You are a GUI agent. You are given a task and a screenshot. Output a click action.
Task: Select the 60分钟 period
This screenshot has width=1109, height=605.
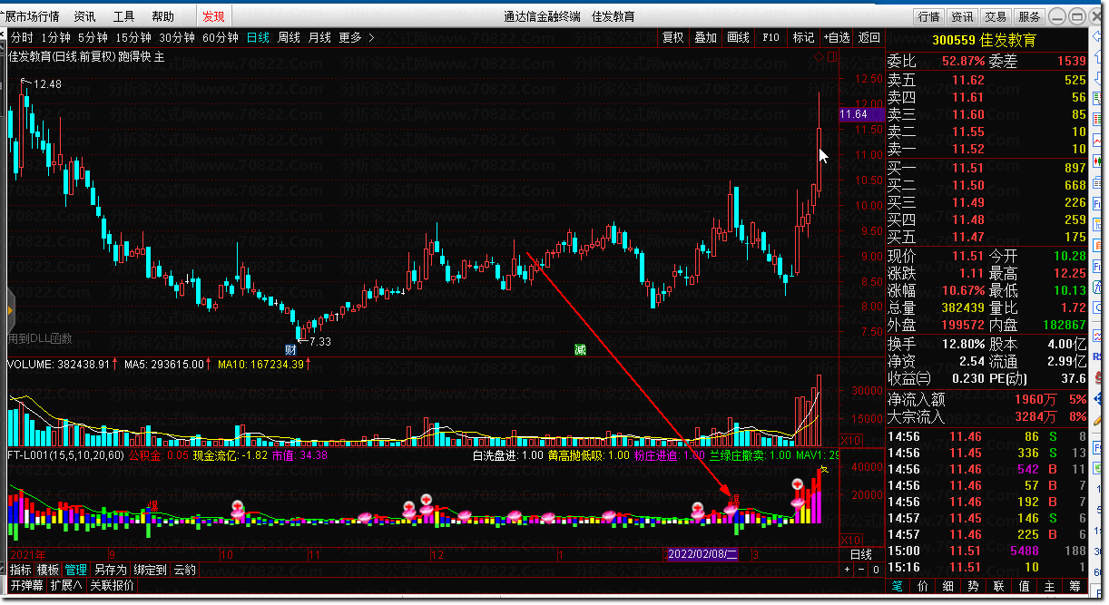click(x=221, y=37)
